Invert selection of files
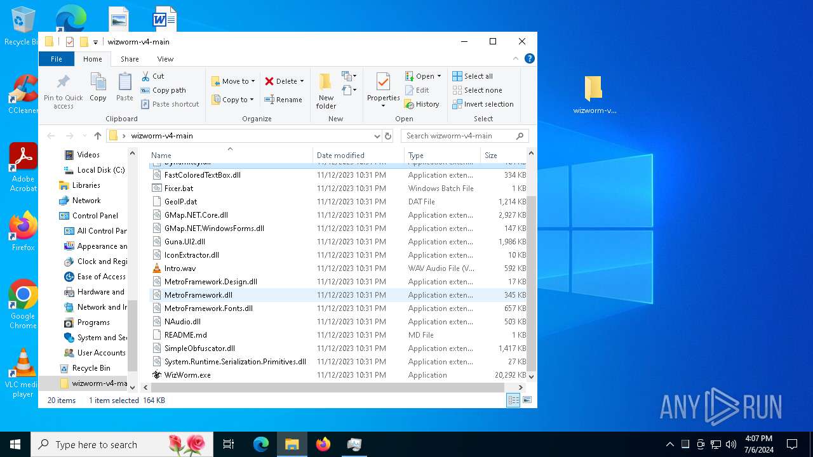The image size is (813, 457). pos(483,104)
